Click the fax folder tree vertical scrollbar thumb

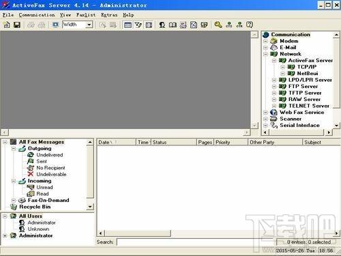pos(90,171)
